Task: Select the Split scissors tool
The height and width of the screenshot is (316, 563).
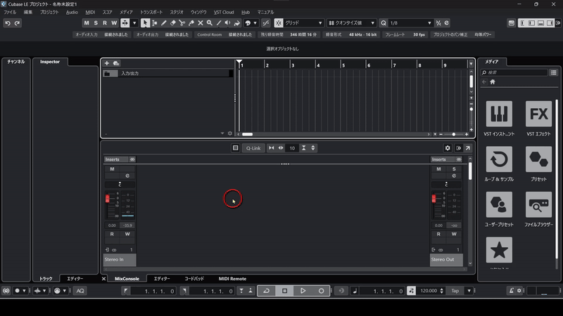Action: (x=182, y=23)
